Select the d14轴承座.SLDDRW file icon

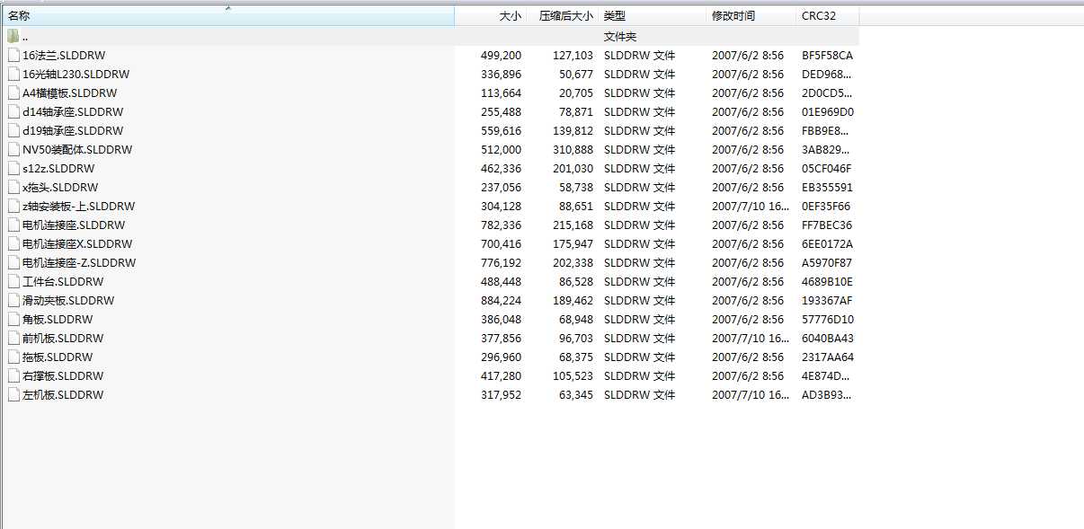[x=13, y=111]
